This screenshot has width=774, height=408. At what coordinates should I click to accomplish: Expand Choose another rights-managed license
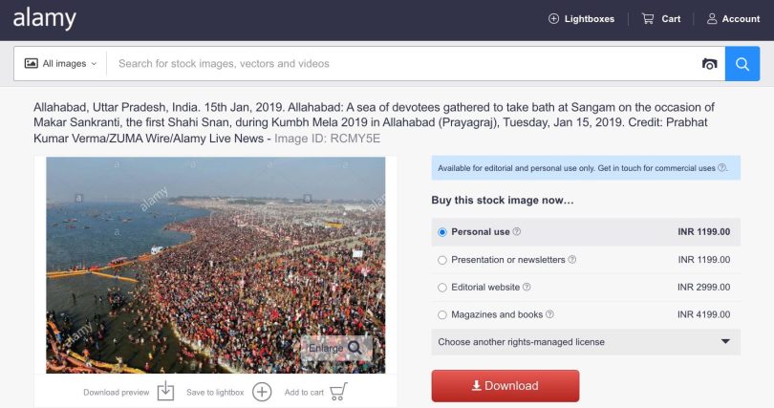click(x=584, y=342)
